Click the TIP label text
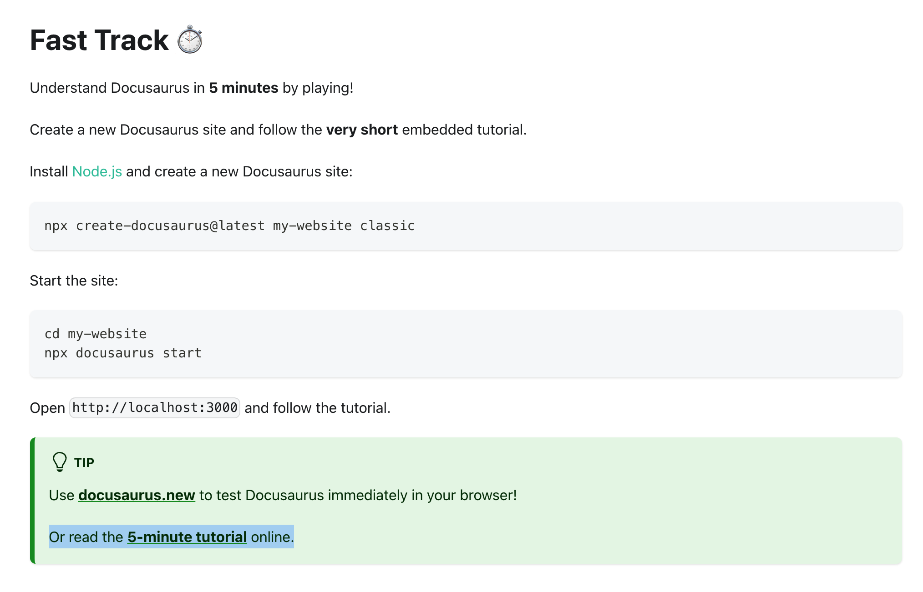Viewport: 923px width, 592px height. [x=84, y=462]
